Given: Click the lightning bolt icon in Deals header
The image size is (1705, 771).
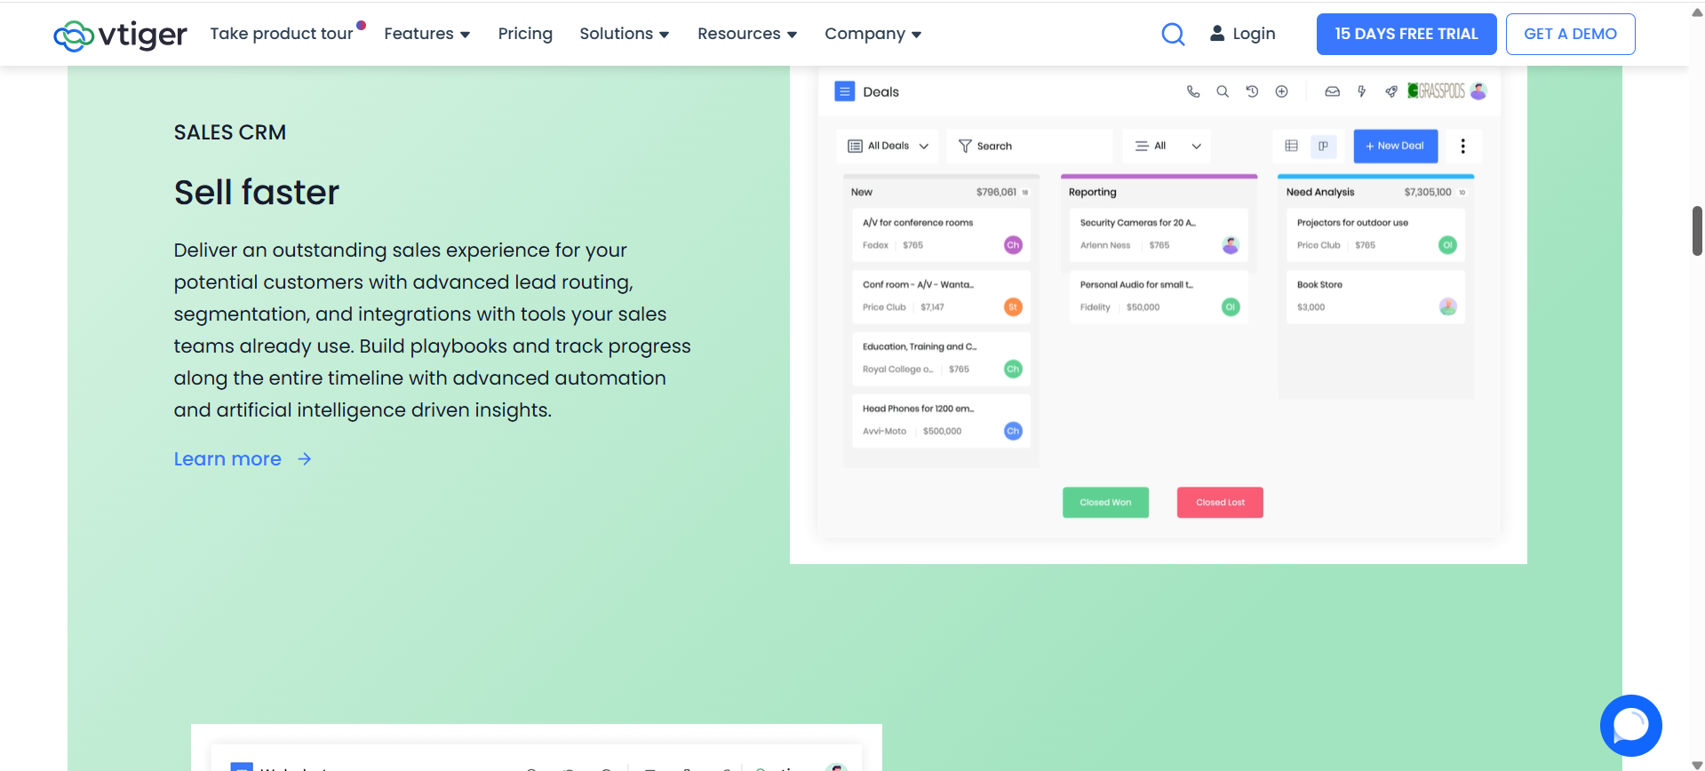Looking at the screenshot, I should click(x=1361, y=91).
